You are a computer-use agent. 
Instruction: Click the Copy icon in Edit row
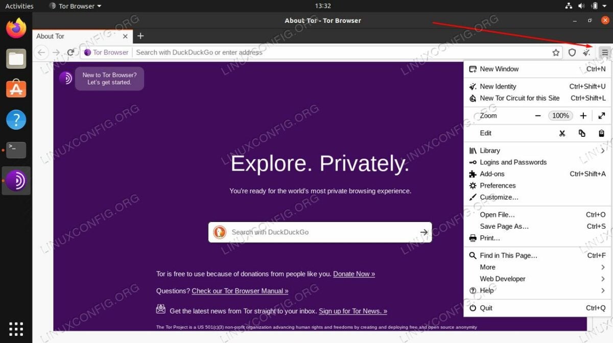pos(582,133)
